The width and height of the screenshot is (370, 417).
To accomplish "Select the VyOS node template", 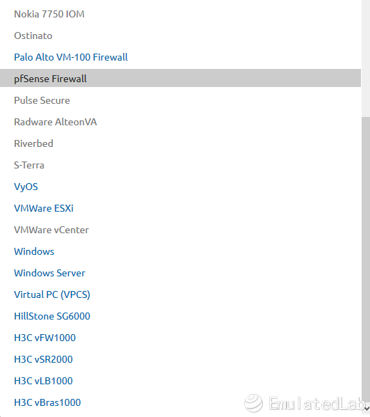I will coord(180,187).
